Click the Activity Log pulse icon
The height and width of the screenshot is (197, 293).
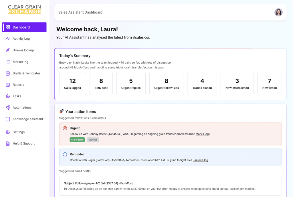click(8, 38)
